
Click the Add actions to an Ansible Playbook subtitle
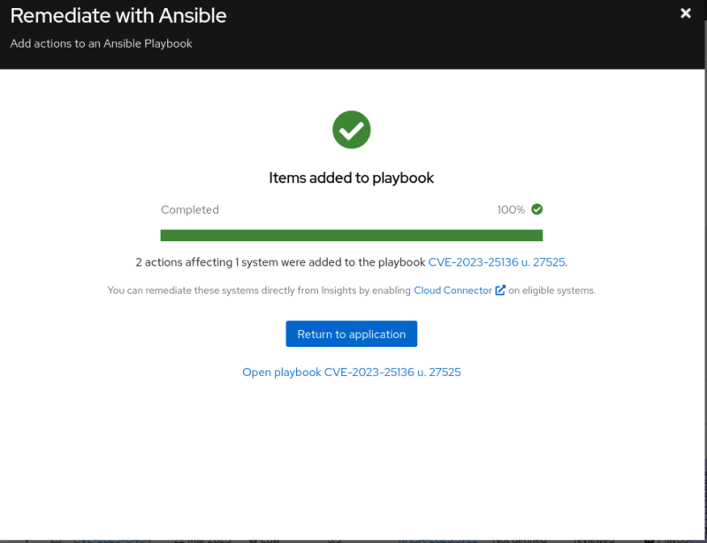(x=101, y=43)
